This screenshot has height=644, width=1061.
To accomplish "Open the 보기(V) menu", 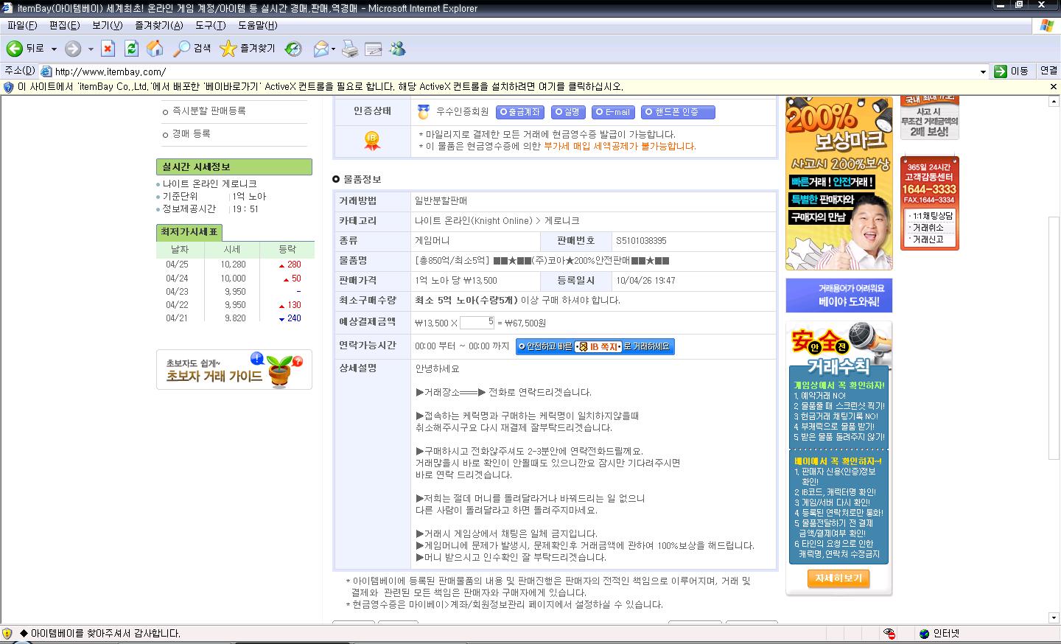I will tap(108, 25).
